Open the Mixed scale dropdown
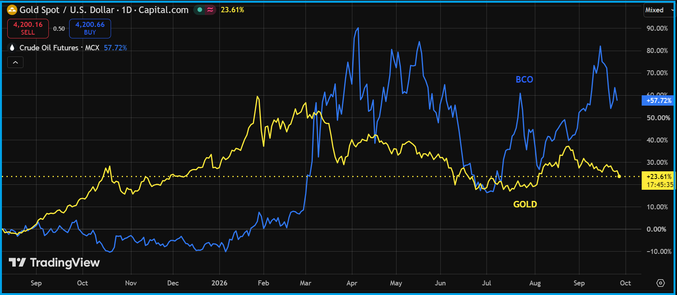This screenshot has width=677, height=295. point(659,10)
